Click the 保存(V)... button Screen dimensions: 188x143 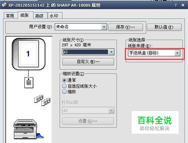pyautogui.click(x=126, y=27)
